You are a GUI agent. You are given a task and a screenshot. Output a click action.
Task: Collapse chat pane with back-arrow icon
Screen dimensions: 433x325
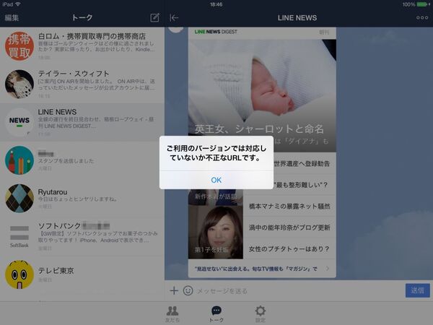point(174,17)
